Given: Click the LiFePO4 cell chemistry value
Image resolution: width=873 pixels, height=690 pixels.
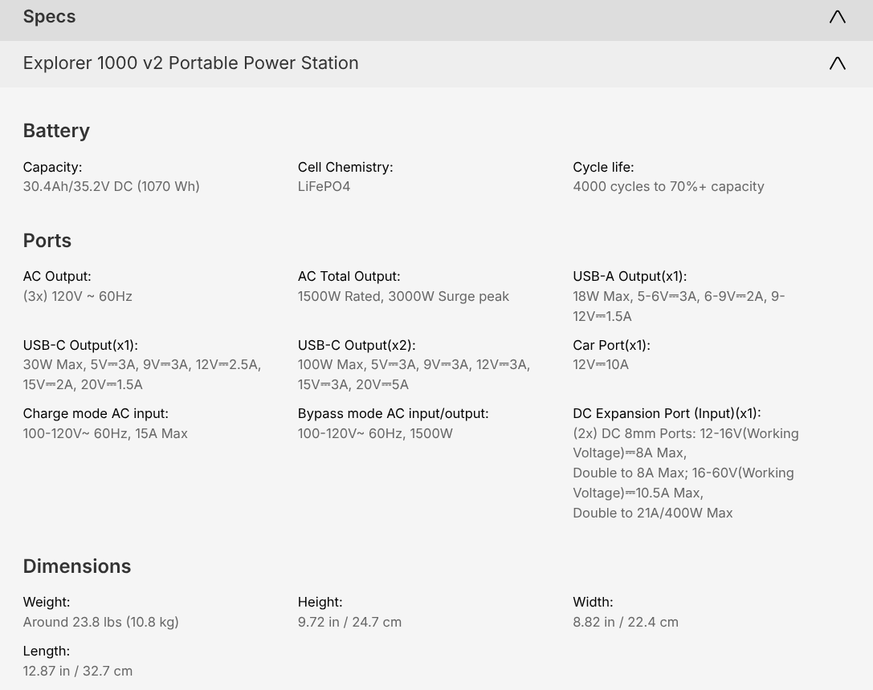Looking at the screenshot, I should tap(324, 187).
